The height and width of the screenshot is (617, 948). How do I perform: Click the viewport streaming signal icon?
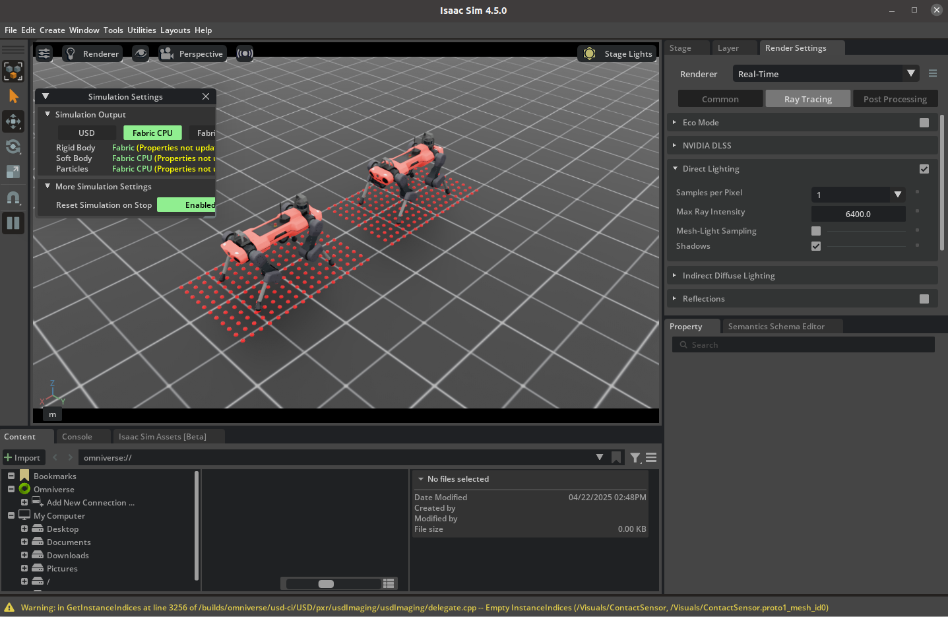tap(245, 53)
